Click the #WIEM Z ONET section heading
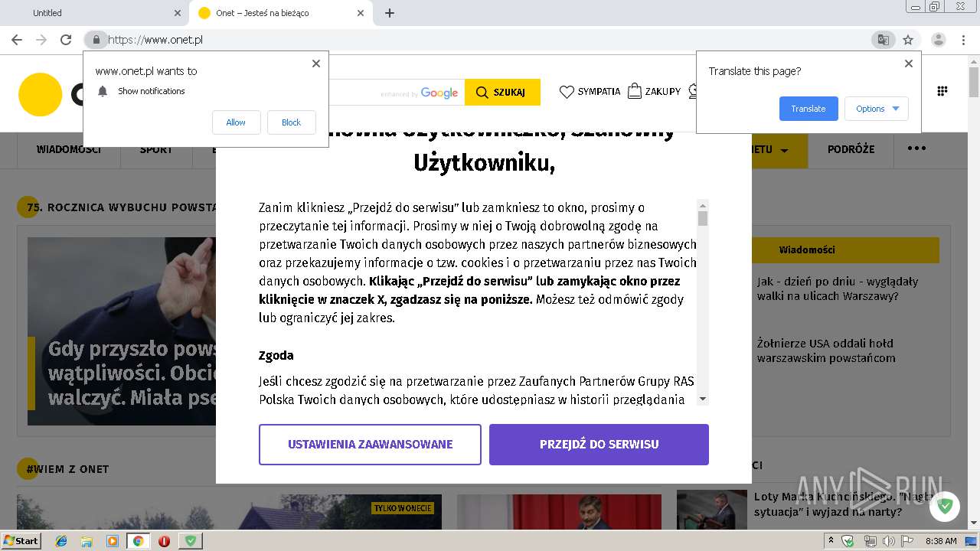980x551 pixels. tap(67, 469)
